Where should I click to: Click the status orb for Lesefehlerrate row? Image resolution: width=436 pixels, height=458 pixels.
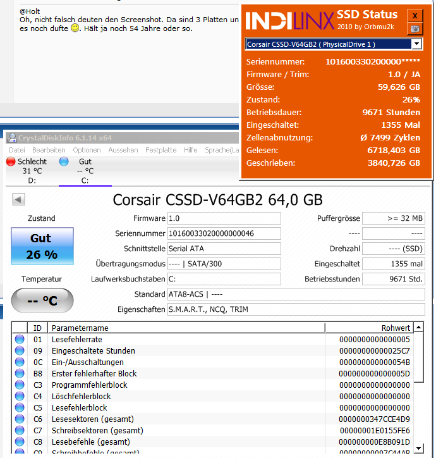[x=20, y=339]
